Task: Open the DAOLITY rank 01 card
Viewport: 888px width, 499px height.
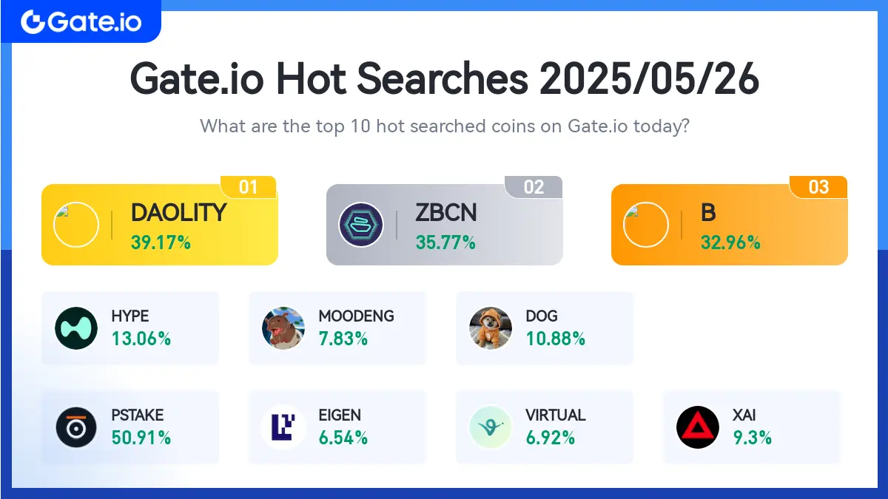Action: (160, 224)
